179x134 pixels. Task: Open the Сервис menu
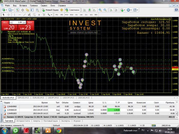click(x=44, y=5)
